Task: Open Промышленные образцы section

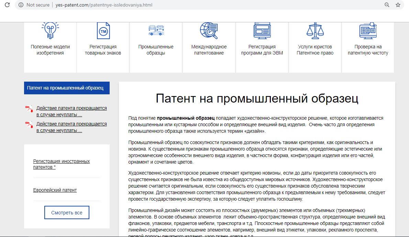Action: [156, 50]
